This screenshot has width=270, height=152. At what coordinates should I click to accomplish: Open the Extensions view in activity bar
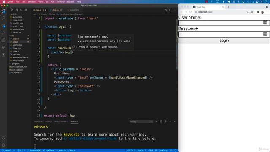pos(3,40)
